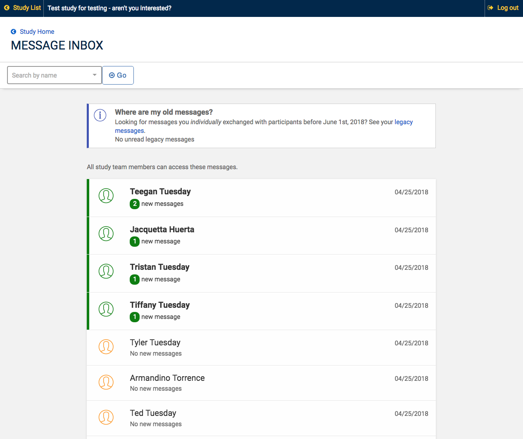
Task: Focus the Search by name field
Action: [55, 75]
